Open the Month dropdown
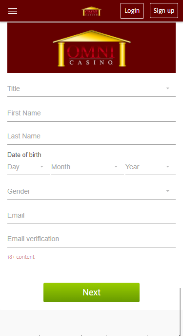This screenshot has height=336, width=183. click(x=87, y=167)
